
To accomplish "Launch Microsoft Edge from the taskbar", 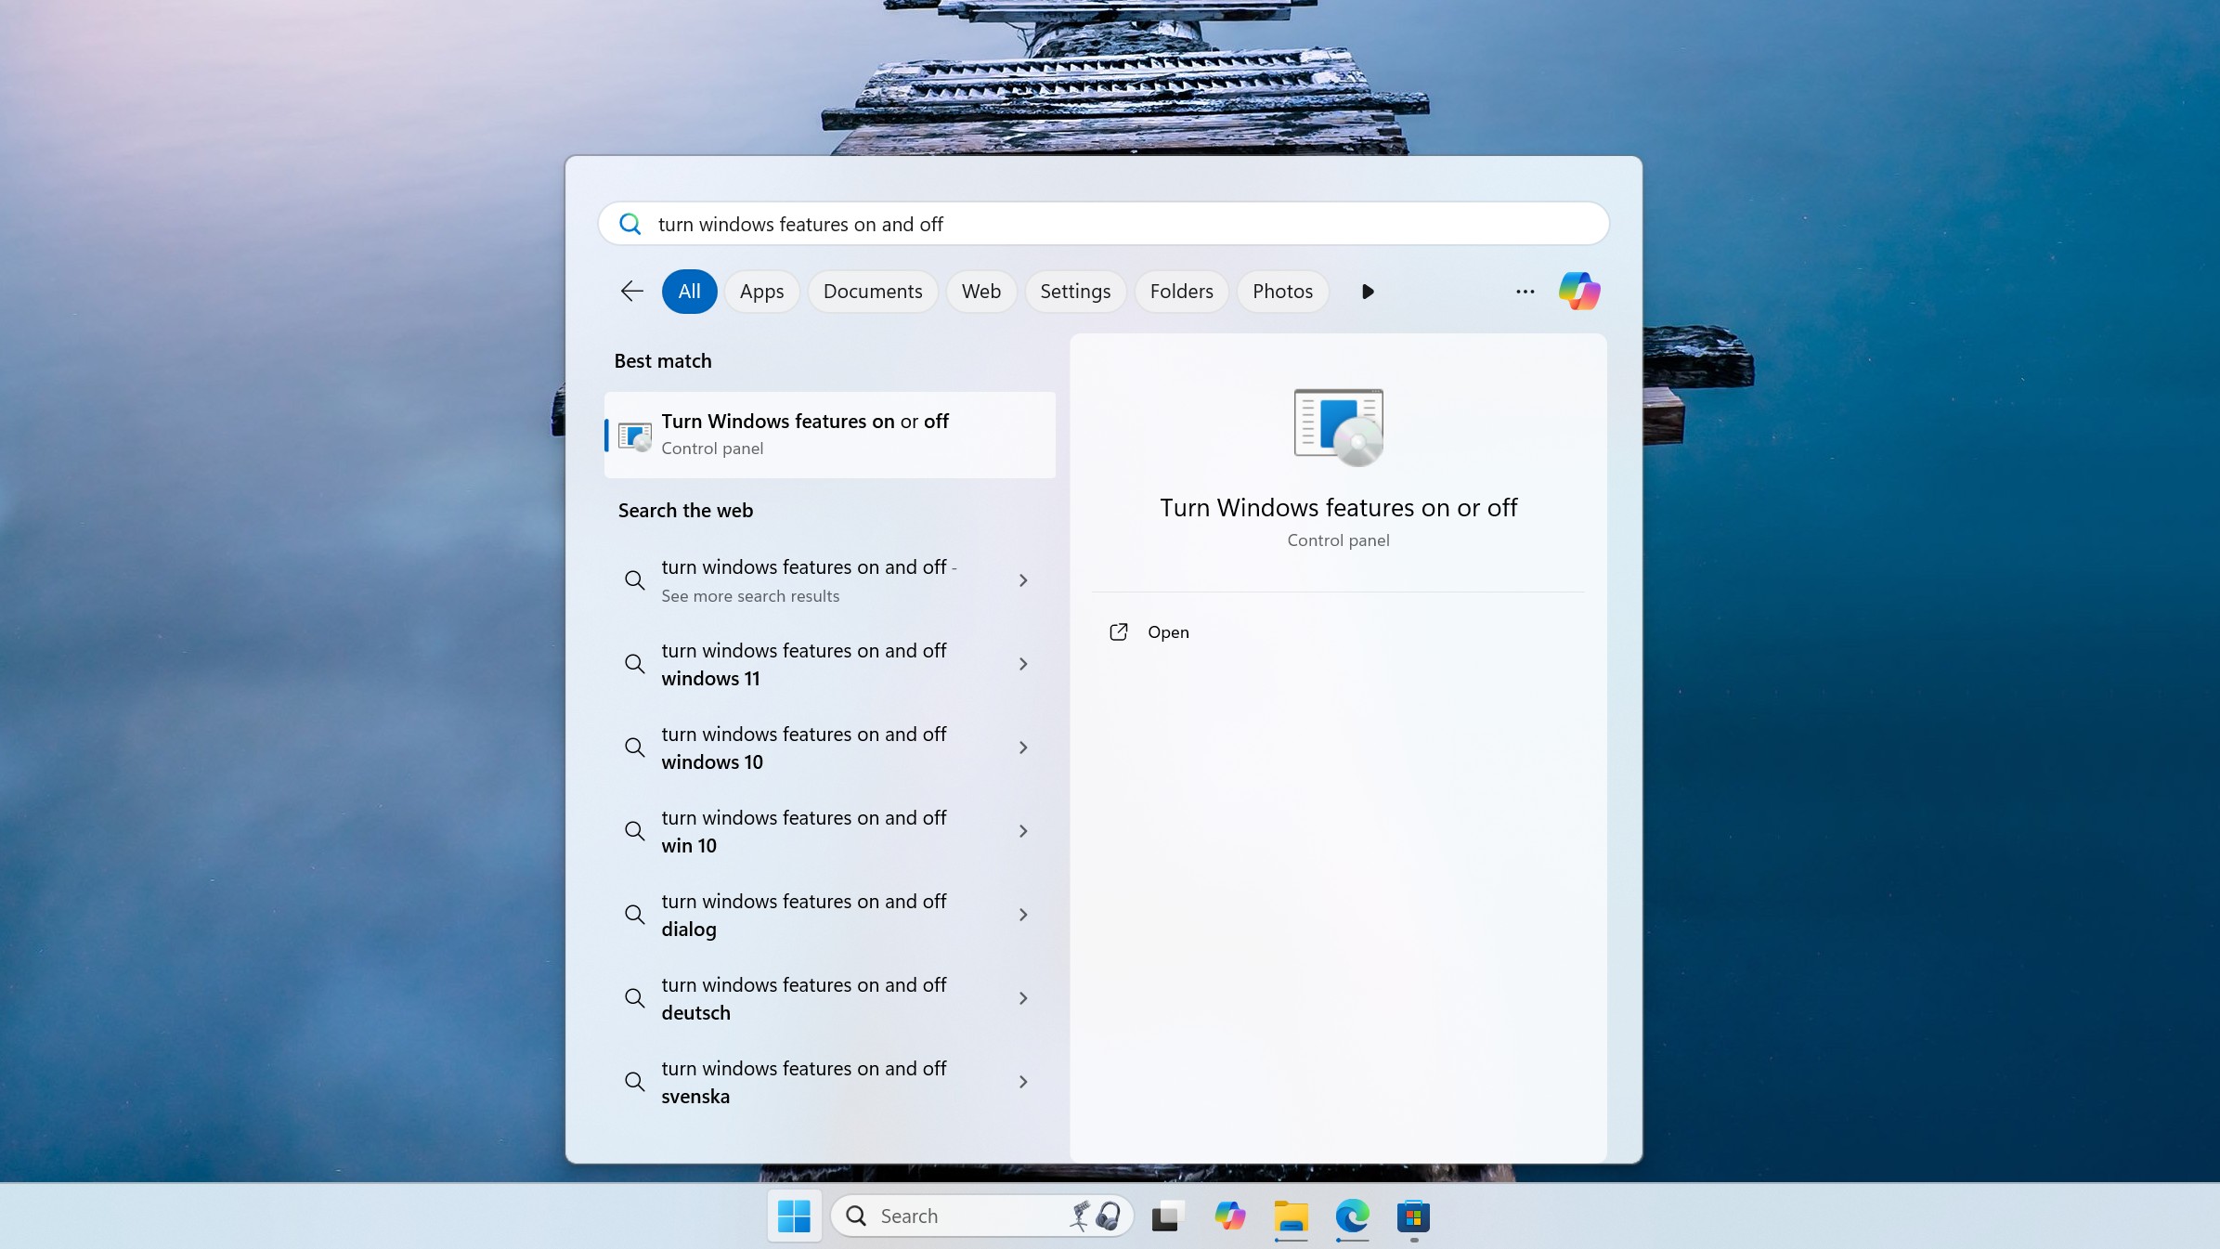I will 1351,1216.
